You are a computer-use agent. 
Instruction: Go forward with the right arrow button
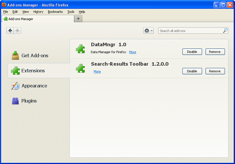(17, 30)
